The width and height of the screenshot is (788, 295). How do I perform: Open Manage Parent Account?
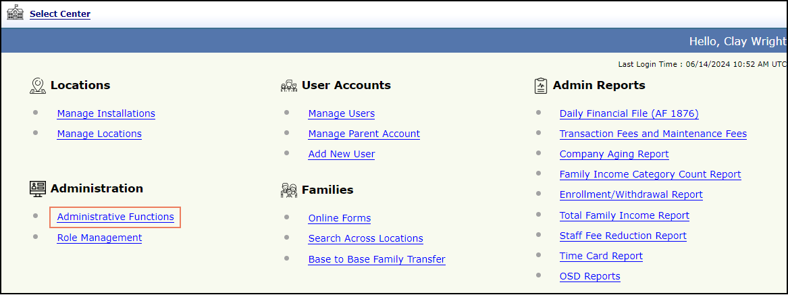click(364, 134)
